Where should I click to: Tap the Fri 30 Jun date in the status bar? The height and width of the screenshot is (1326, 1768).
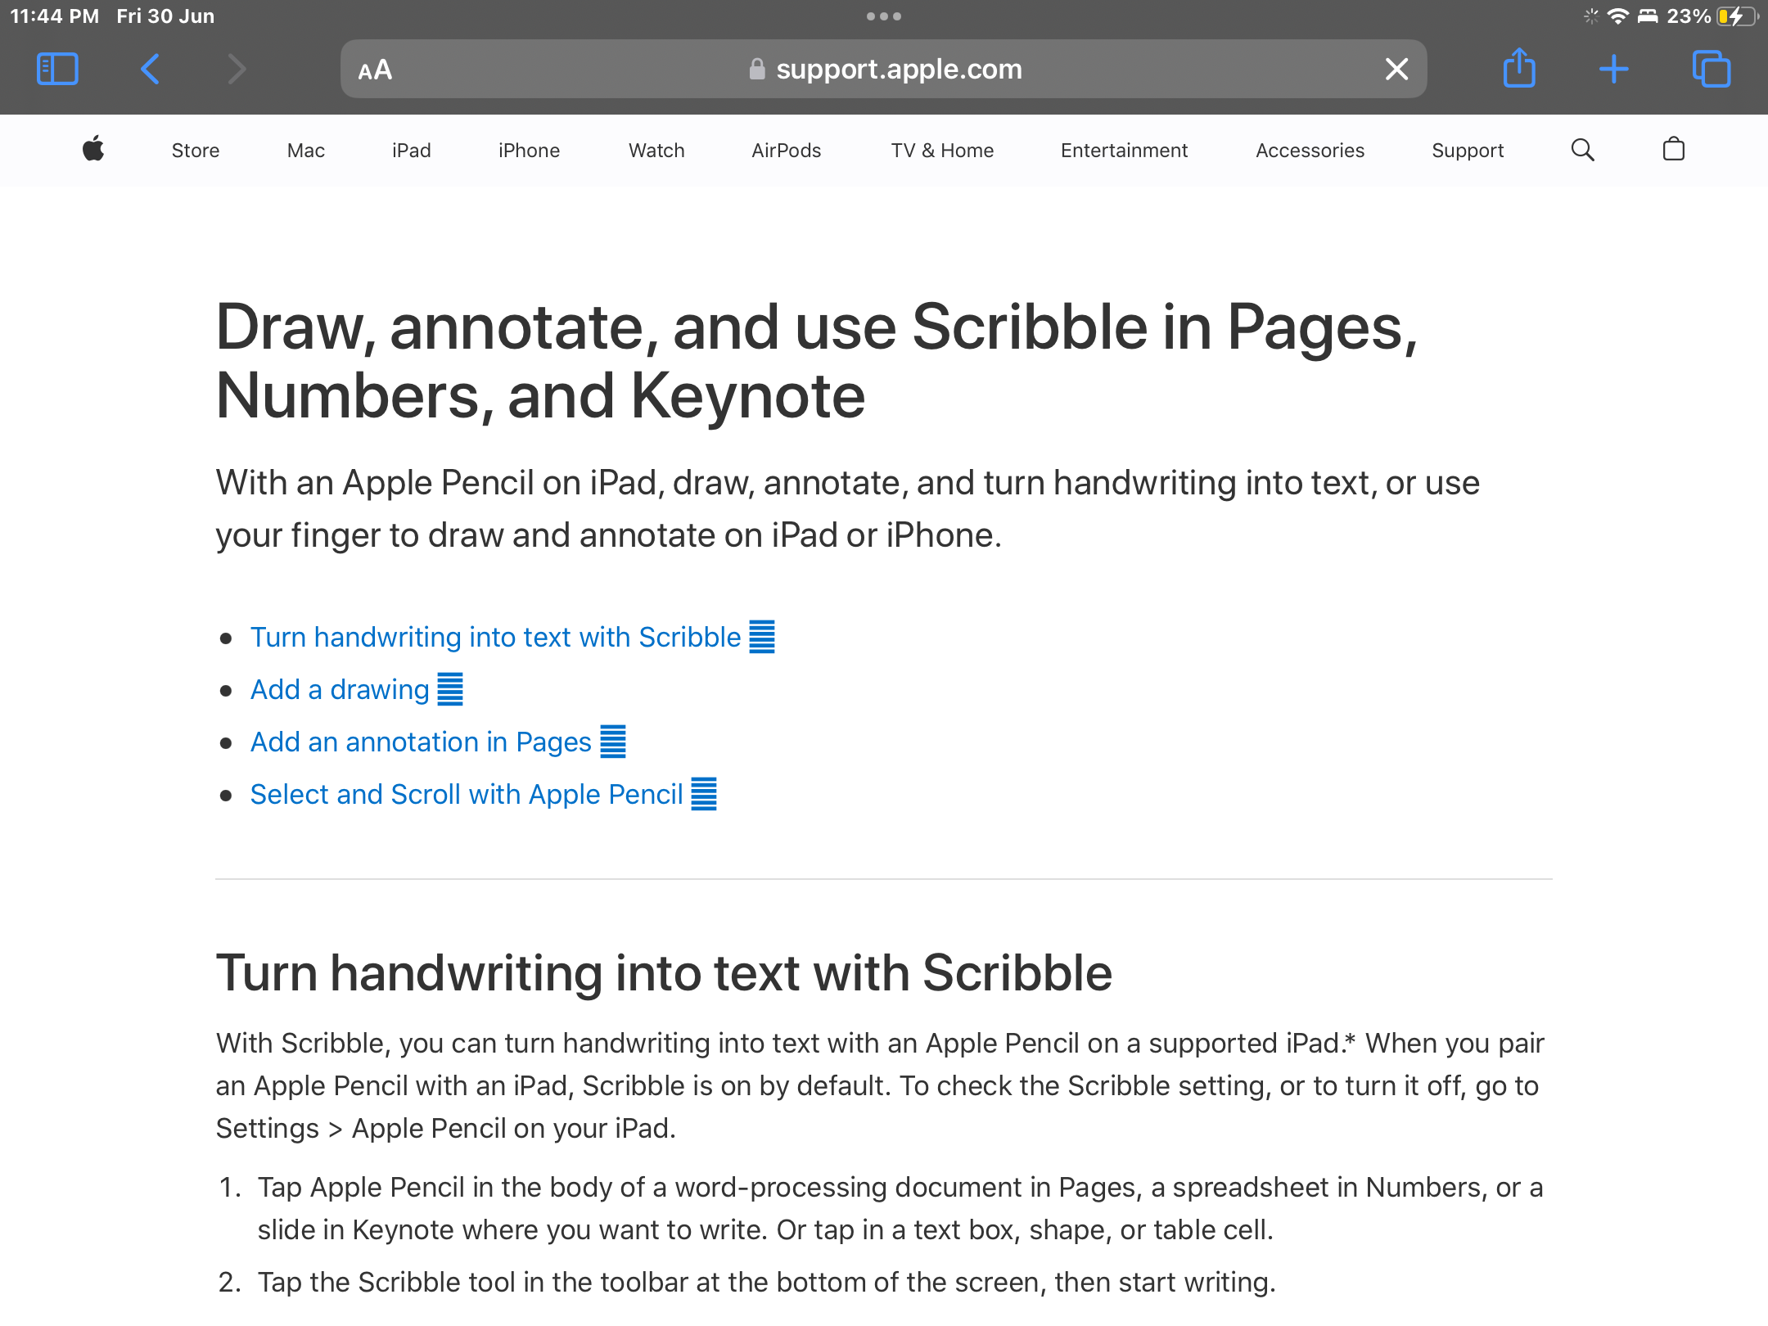[x=165, y=16]
